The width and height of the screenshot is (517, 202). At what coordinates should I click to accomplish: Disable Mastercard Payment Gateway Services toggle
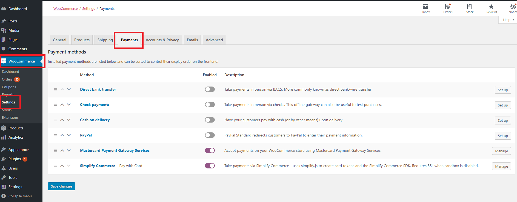[x=210, y=150]
